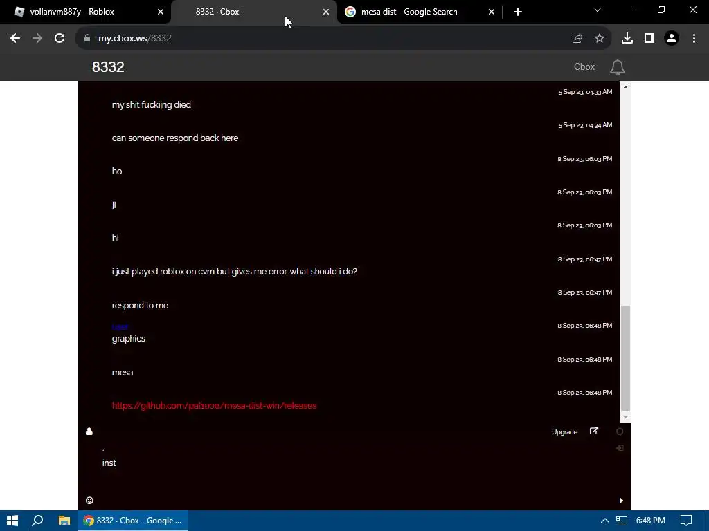Open the Windows notification center
The width and height of the screenshot is (709, 531).
tap(686, 521)
